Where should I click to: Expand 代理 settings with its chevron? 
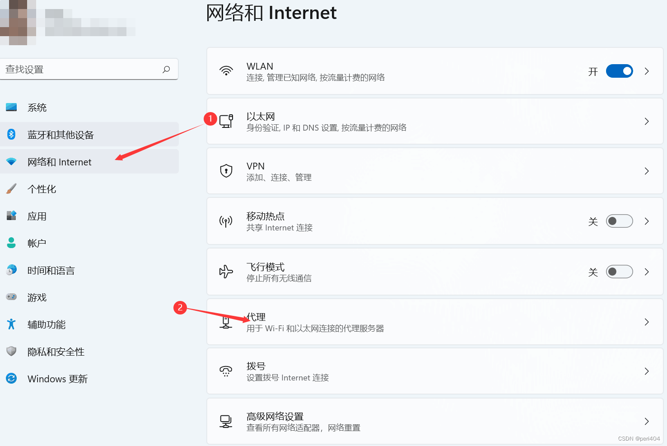pyautogui.click(x=647, y=322)
